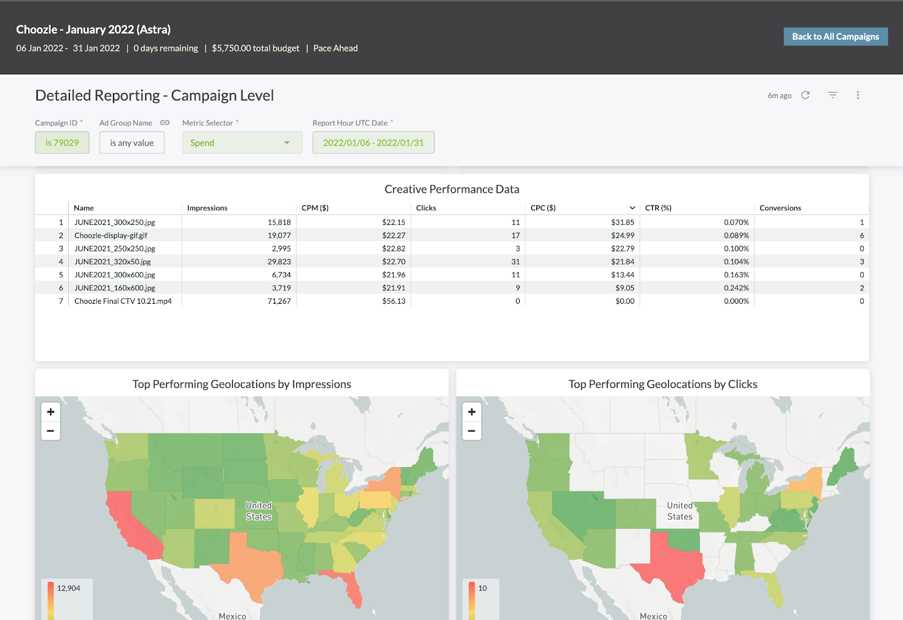Viewport: 903px width, 620px height.
Task: Open the filter toggle icon
Action: [x=832, y=95]
